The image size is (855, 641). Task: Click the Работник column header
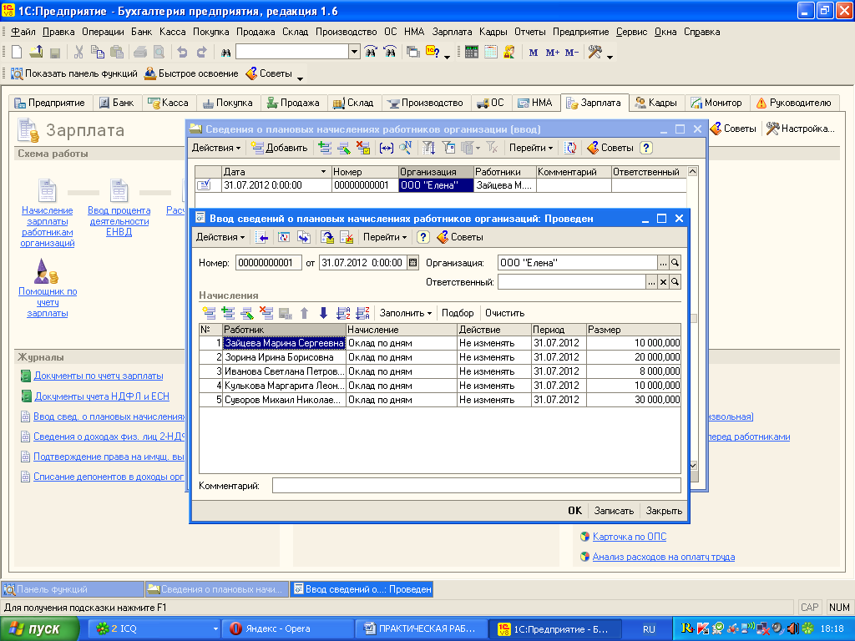[284, 329]
